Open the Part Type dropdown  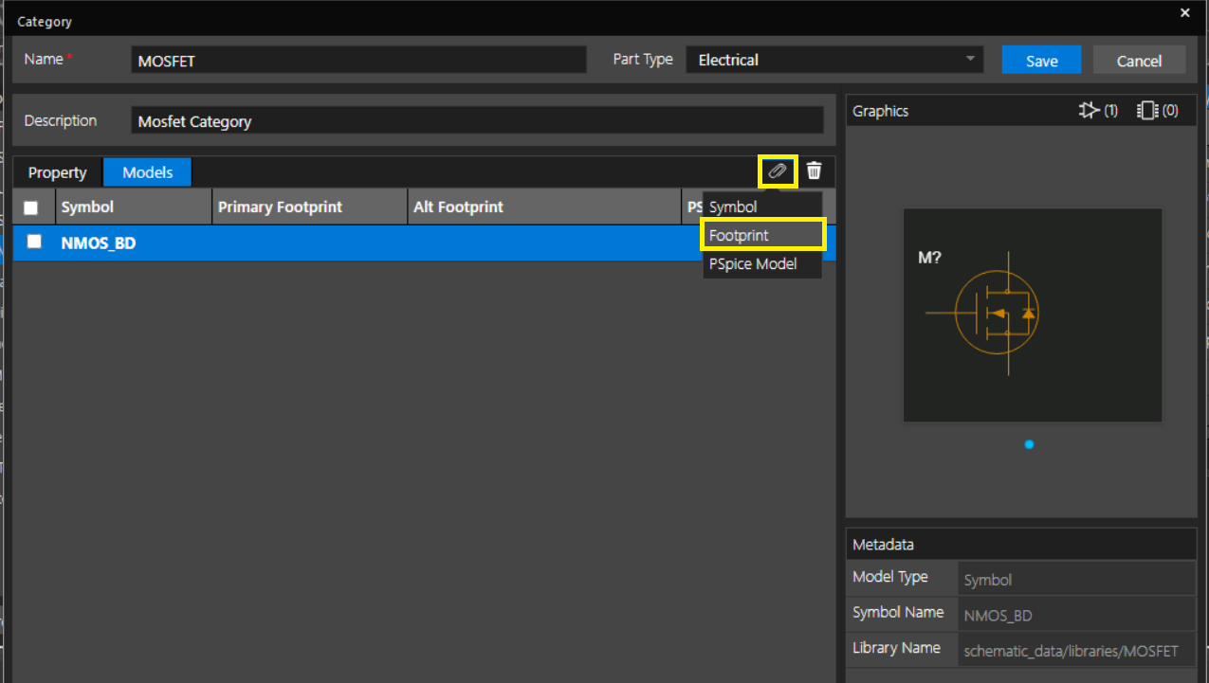(x=836, y=60)
